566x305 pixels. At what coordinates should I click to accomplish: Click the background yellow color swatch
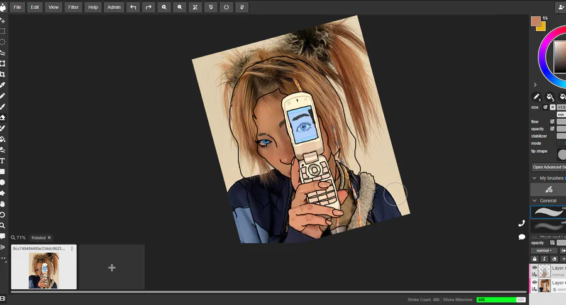pyautogui.click(x=542, y=28)
